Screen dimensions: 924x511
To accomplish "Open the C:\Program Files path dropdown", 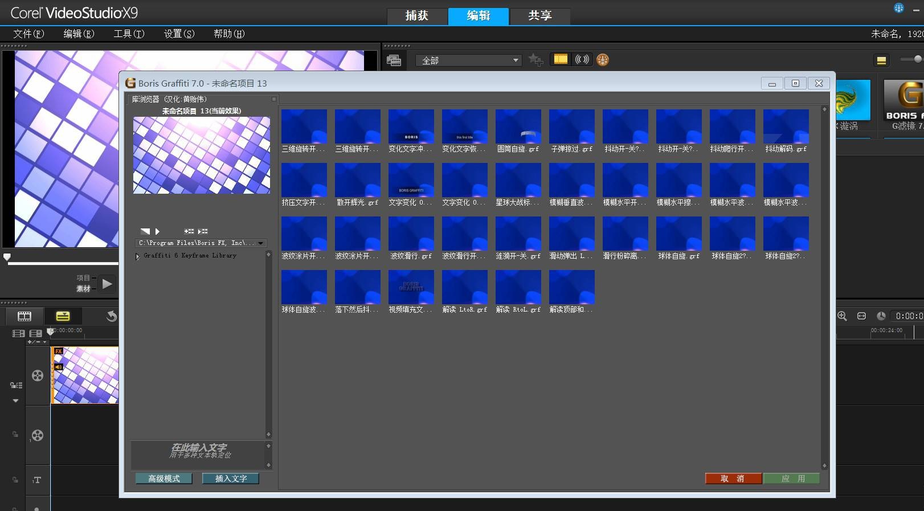I will click(x=260, y=243).
